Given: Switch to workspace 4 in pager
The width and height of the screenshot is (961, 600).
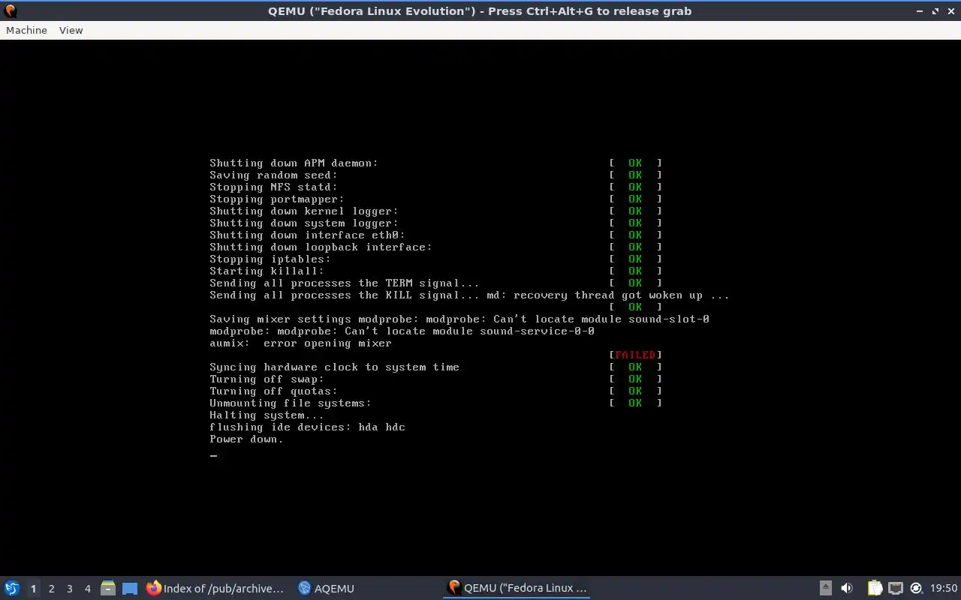Looking at the screenshot, I should (x=87, y=589).
